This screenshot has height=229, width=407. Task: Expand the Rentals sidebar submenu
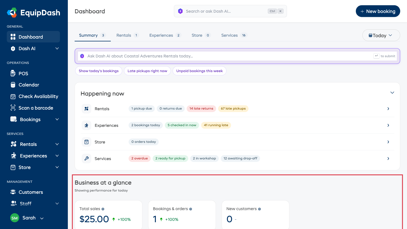(57, 144)
